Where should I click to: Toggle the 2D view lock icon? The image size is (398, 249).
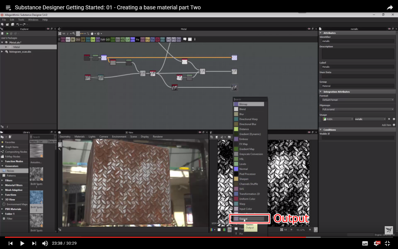(316, 229)
